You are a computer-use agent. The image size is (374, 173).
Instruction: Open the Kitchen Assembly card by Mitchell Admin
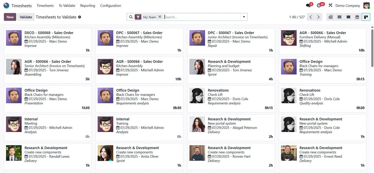139,70
